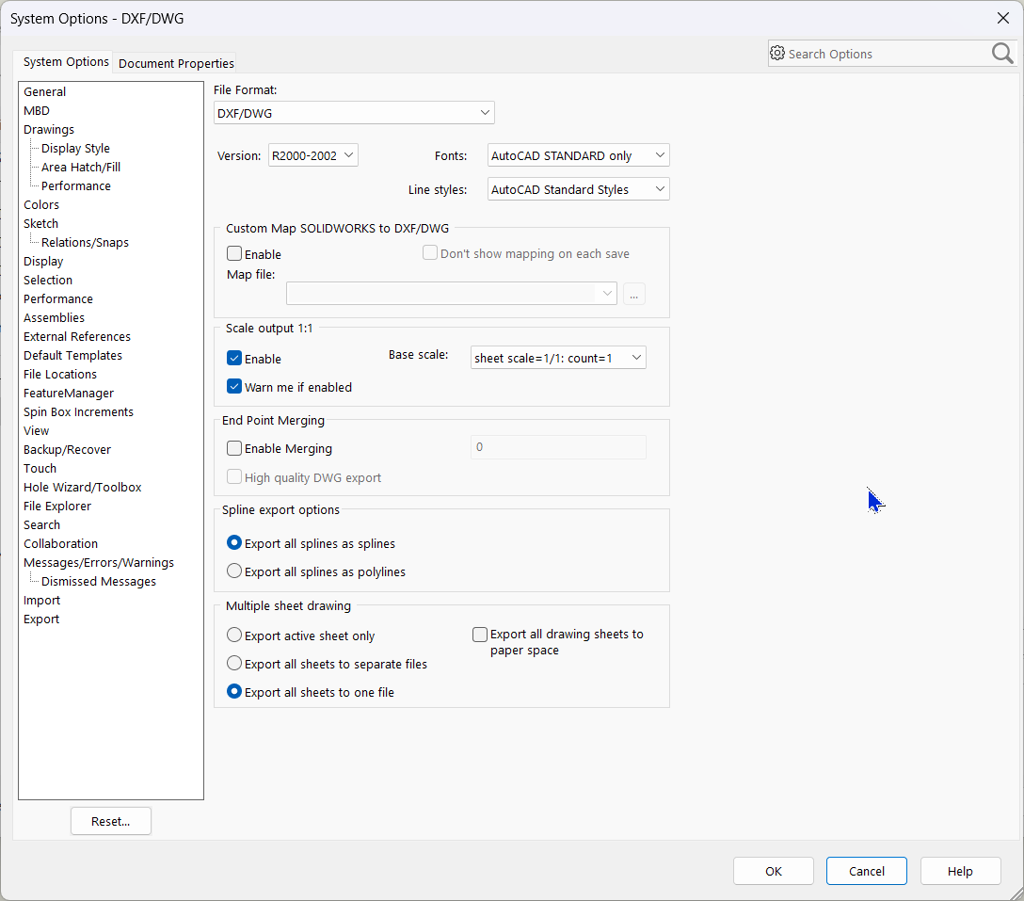Screen dimensions: 1024x901
Task: Select MBD in options tree
Action: (x=37, y=110)
